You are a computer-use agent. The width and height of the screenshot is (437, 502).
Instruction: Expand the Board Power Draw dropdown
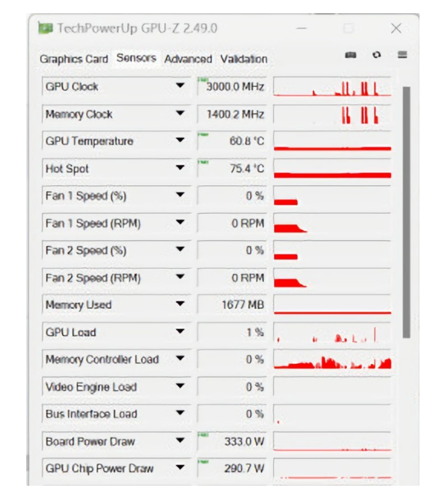click(180, 441)
